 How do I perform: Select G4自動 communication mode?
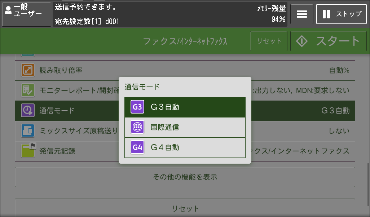point(185,147)
